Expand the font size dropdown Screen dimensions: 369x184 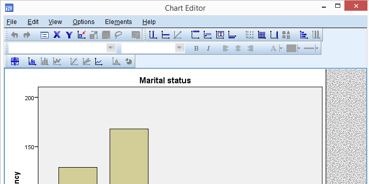click(179, 48)
